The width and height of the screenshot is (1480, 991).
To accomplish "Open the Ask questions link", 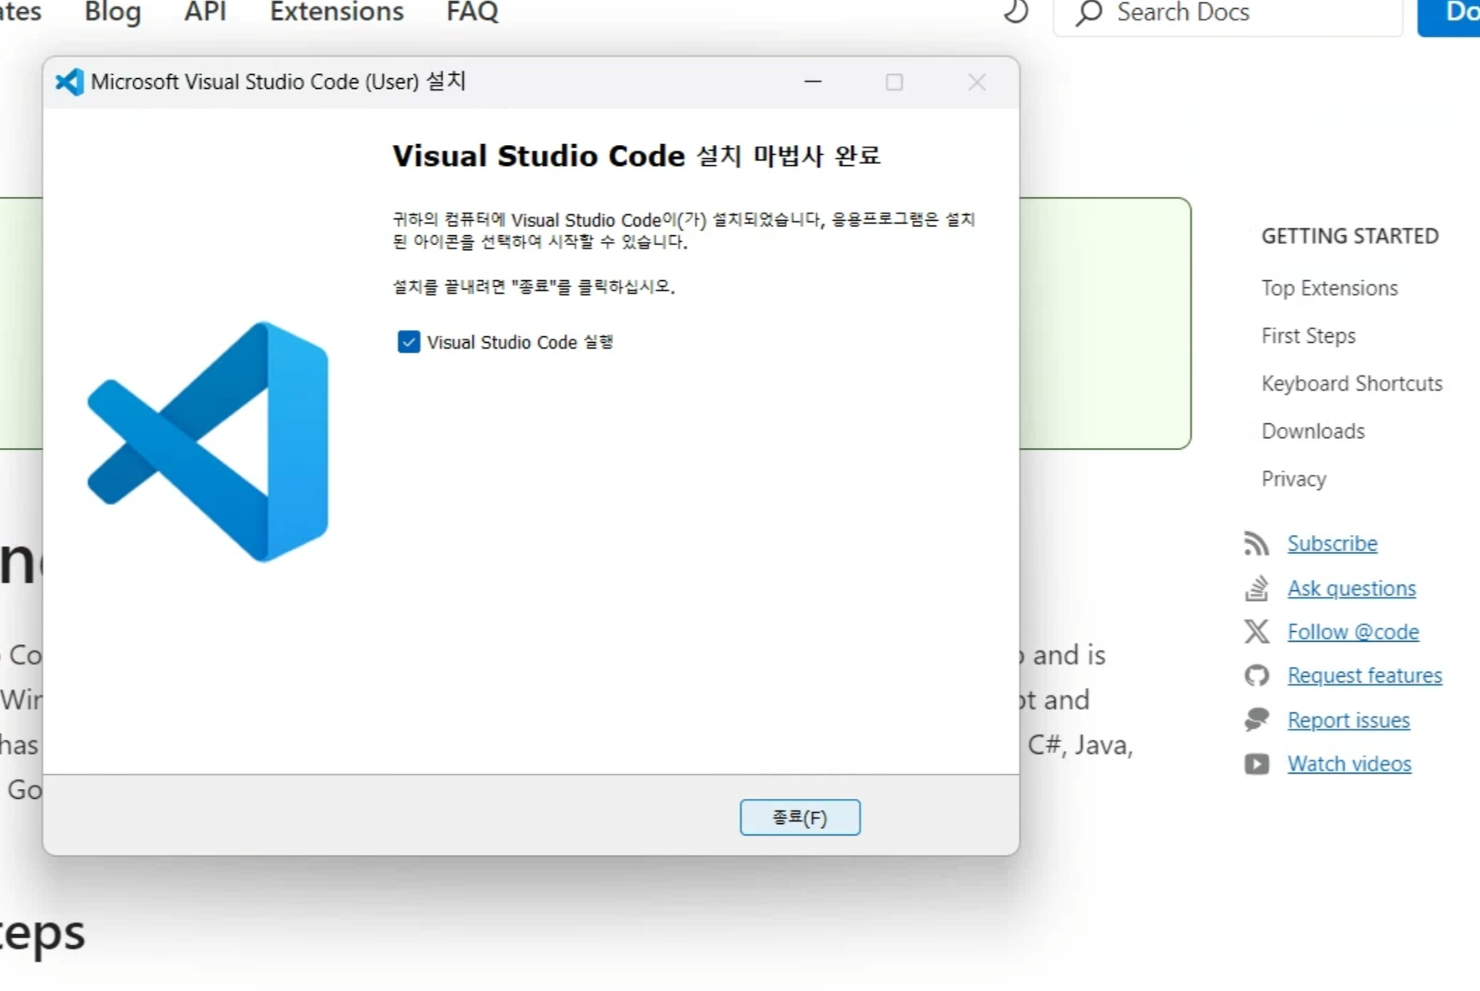I will (1351, 588).
